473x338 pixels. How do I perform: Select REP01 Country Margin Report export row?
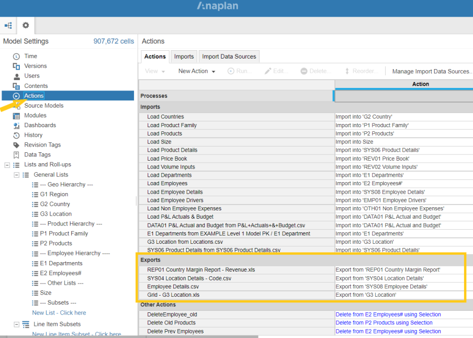[237, 270]
